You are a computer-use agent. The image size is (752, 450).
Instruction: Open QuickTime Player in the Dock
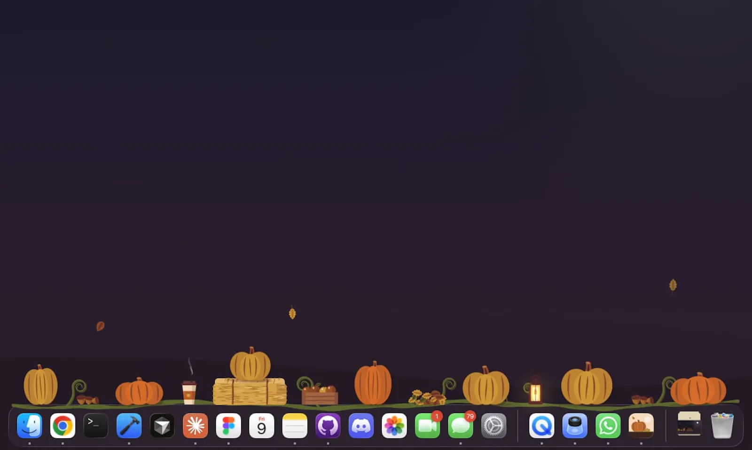pyautogui.click(x=541, y=426)
